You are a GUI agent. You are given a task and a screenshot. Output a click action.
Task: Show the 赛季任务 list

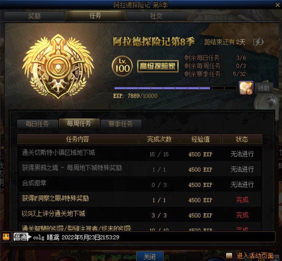(121, 124)
